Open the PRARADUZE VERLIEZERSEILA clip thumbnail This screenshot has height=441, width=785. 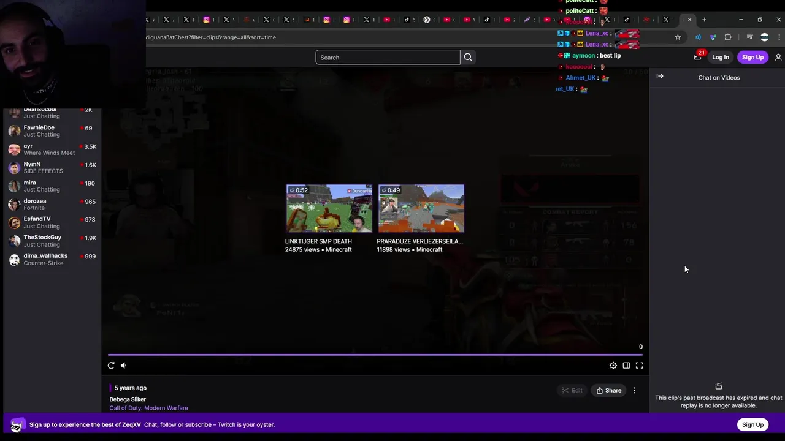pyautogui.click(x=421, y=209)
